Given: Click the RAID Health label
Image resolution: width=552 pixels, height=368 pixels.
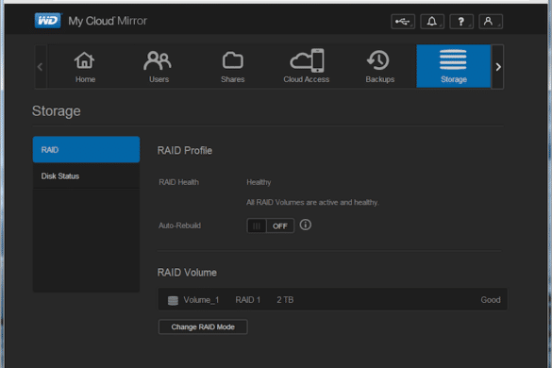Looking at the screenshot, I should (x=179, y=182).
